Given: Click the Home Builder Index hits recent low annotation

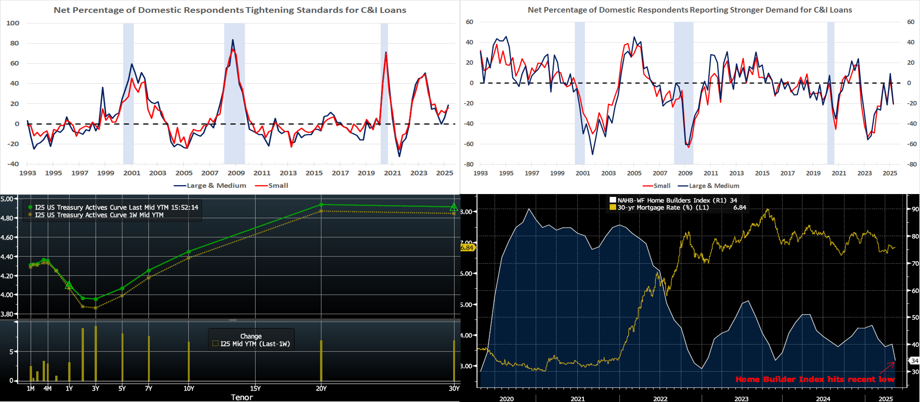Looking at the screenshot, I should pyautogui.click(x=815, y=379).
